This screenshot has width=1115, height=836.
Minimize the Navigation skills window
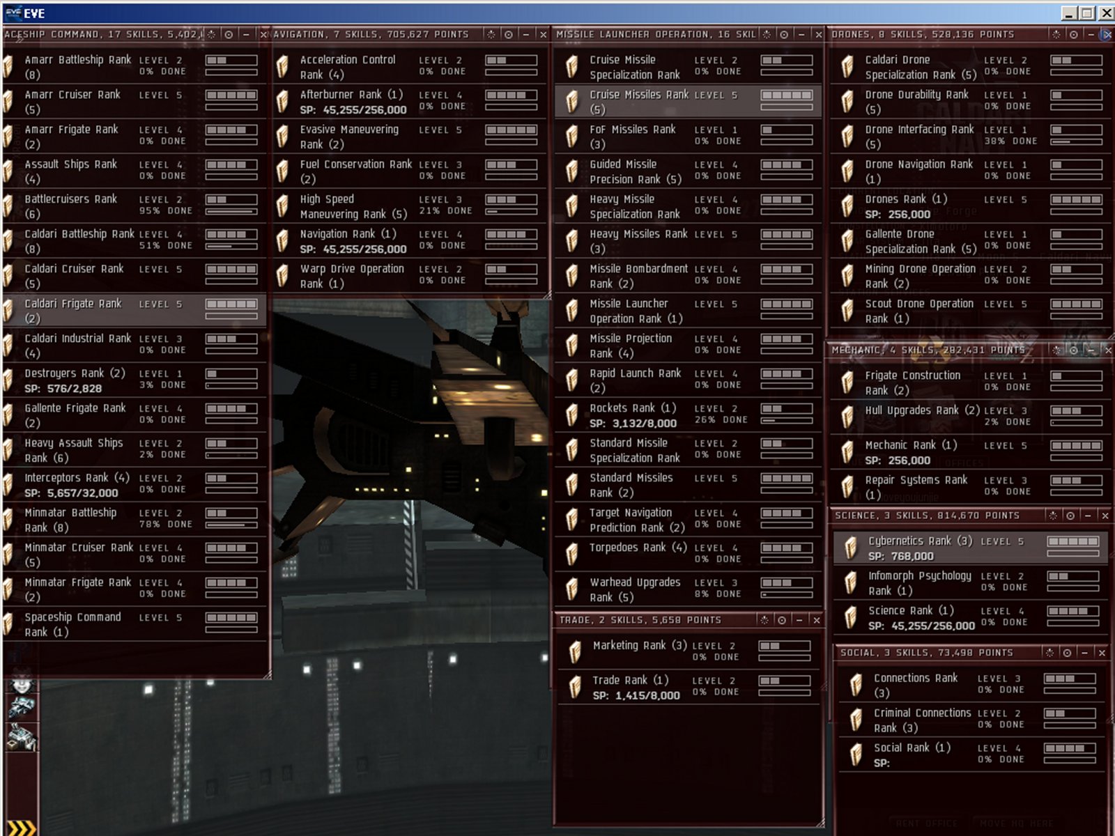526,34
